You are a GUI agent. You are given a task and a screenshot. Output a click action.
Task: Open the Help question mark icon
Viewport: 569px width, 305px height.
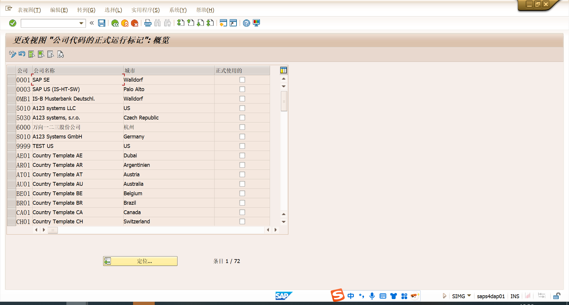pyautogui.click(x=246, y=23)
